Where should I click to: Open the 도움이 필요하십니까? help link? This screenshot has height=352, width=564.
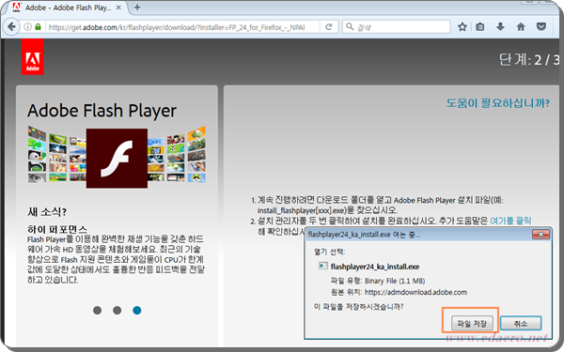tap(498, 103)
